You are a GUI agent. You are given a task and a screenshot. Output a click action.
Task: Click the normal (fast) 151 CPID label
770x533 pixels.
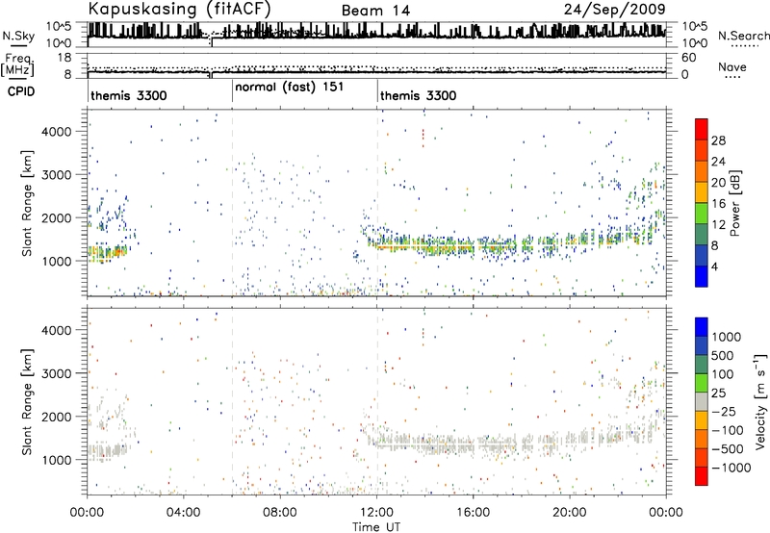(x=290, y=88)
